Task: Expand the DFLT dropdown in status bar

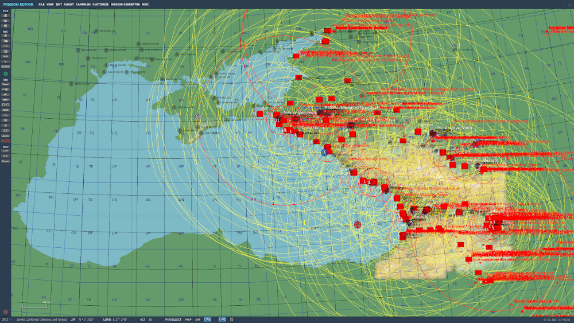Action: coord(6,320)
